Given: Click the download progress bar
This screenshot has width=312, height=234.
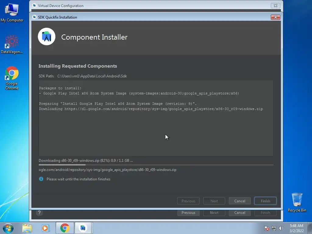Looking at the screenshot, I should click(156, 165).
